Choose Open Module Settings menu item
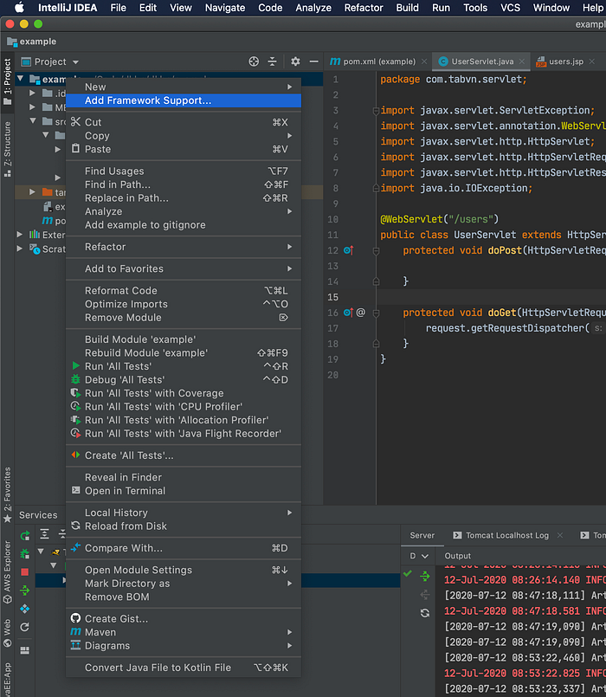 [x=138, y=570]
